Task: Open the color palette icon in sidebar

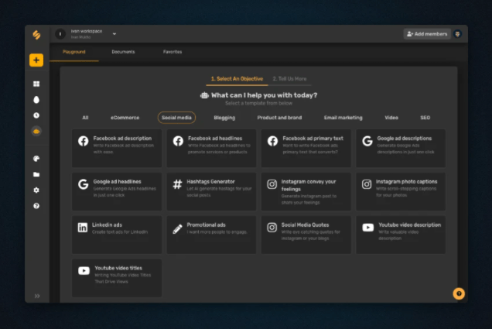Action: coord(36,158)
